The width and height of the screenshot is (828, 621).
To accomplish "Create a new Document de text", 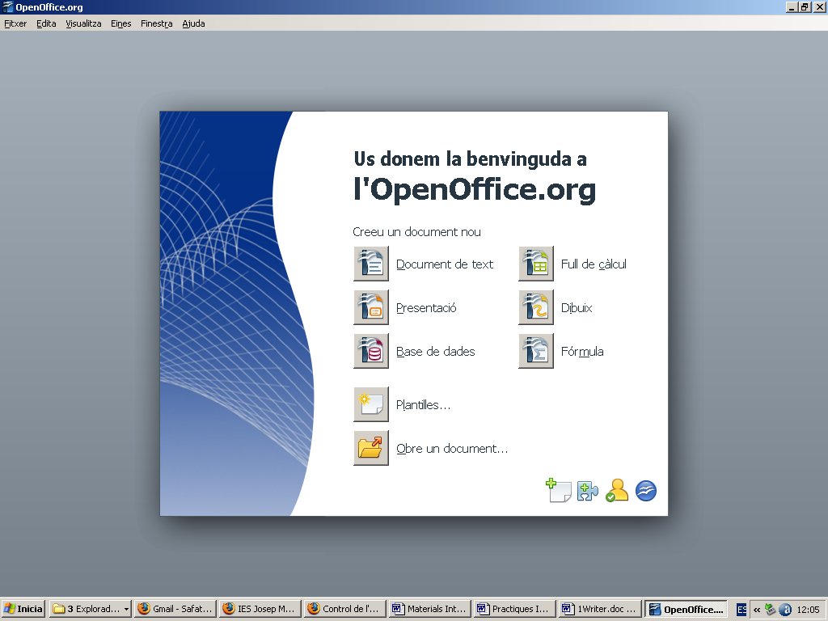I will 371,264.
